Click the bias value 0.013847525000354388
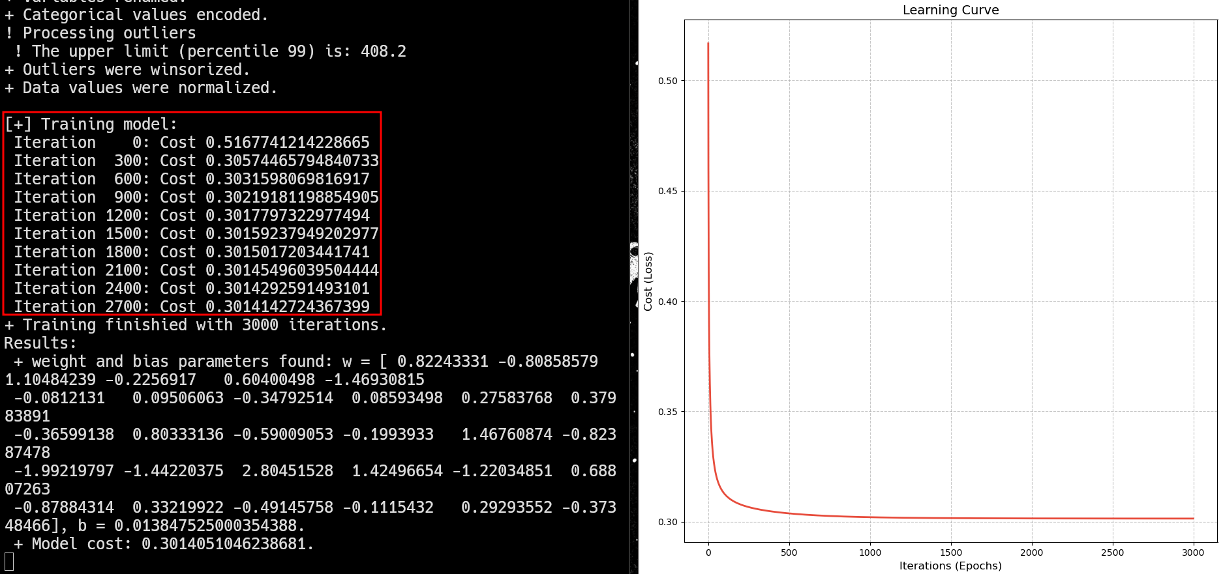This screenshot has height=574, width=1223. pos(205,525)
